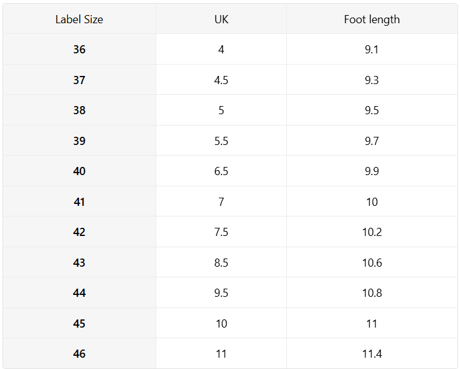Select label size 46 cell
This screenshot has width=460, height=369.
[79, 354]
